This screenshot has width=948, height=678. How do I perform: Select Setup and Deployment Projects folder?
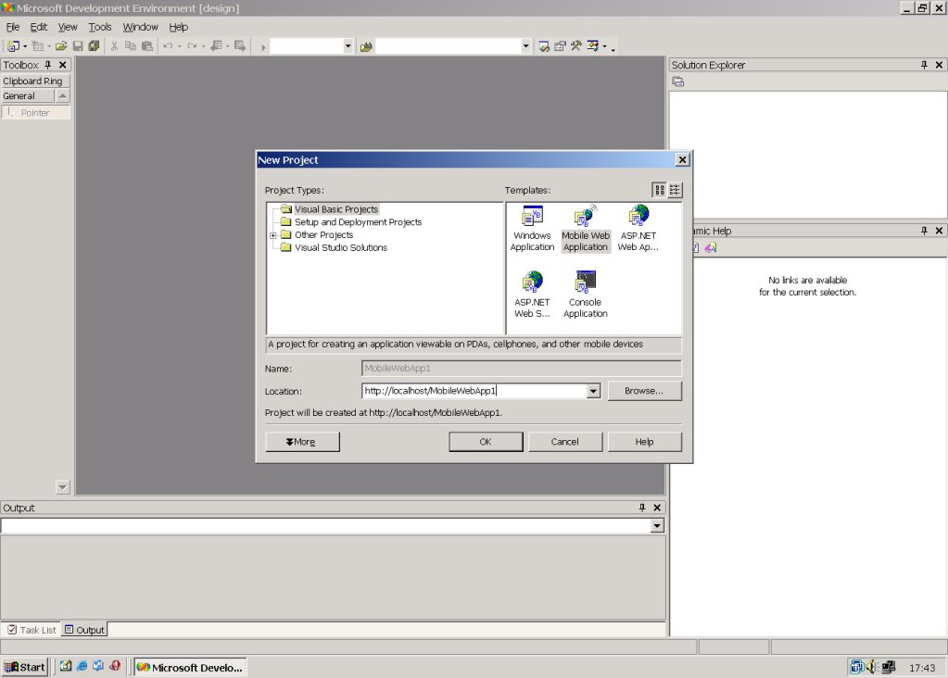pyautogui.click(x=358, y=221)
